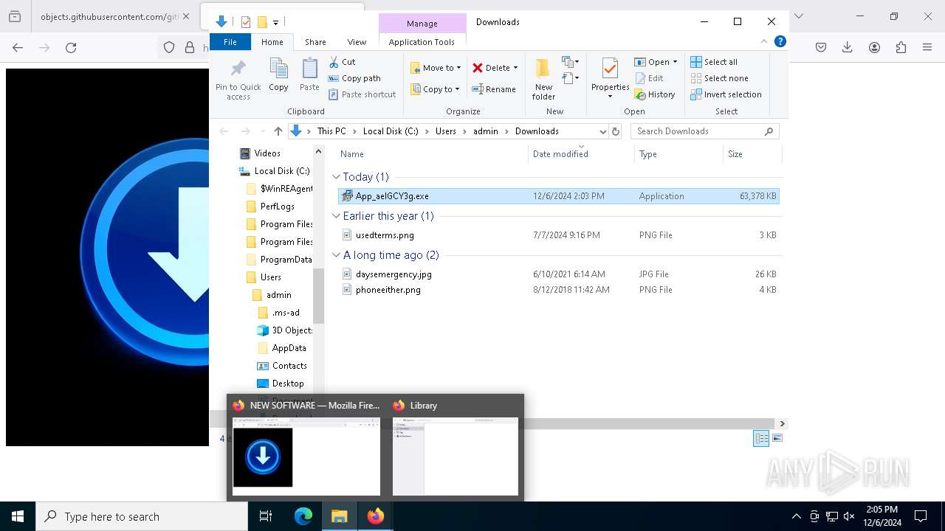Create a New folder
Viewport: 945px width, 531px height.
543,80
